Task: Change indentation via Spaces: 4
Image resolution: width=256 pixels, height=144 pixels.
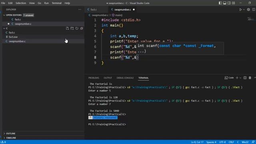Action: pos(211,142)
